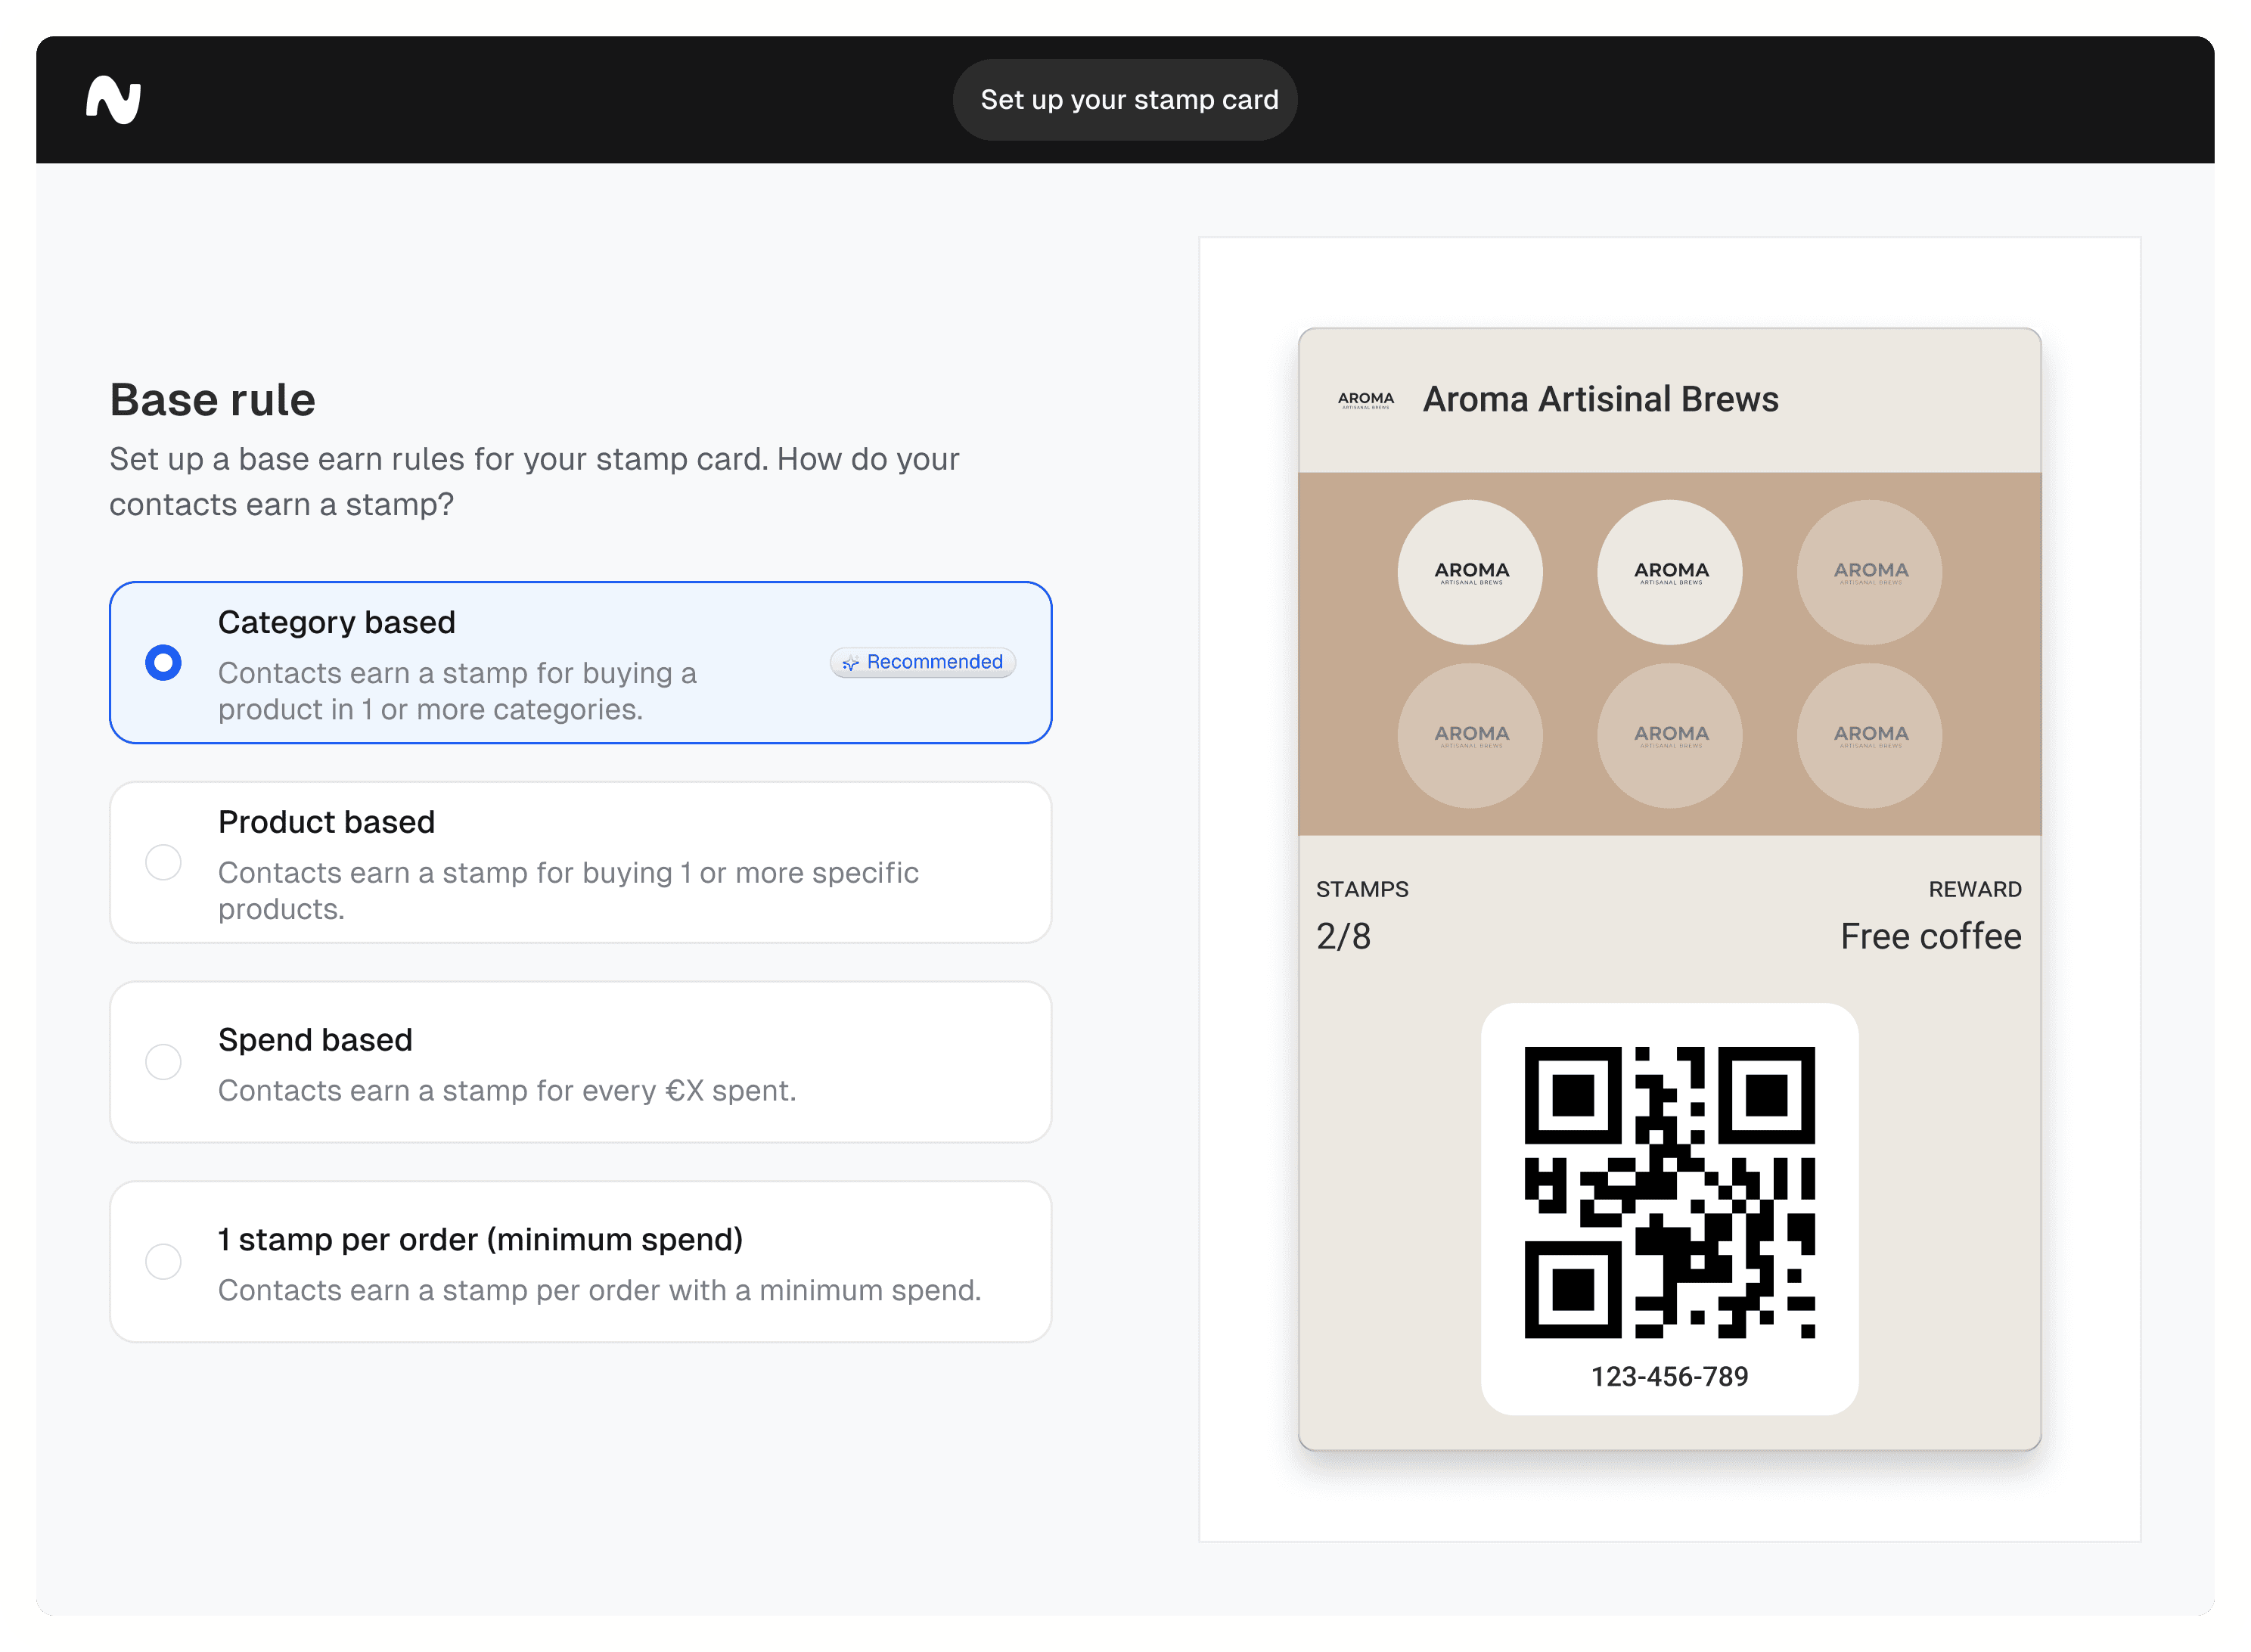Select the Category based radio button
Screen dimensions: 2251x1652
(163, 662)
